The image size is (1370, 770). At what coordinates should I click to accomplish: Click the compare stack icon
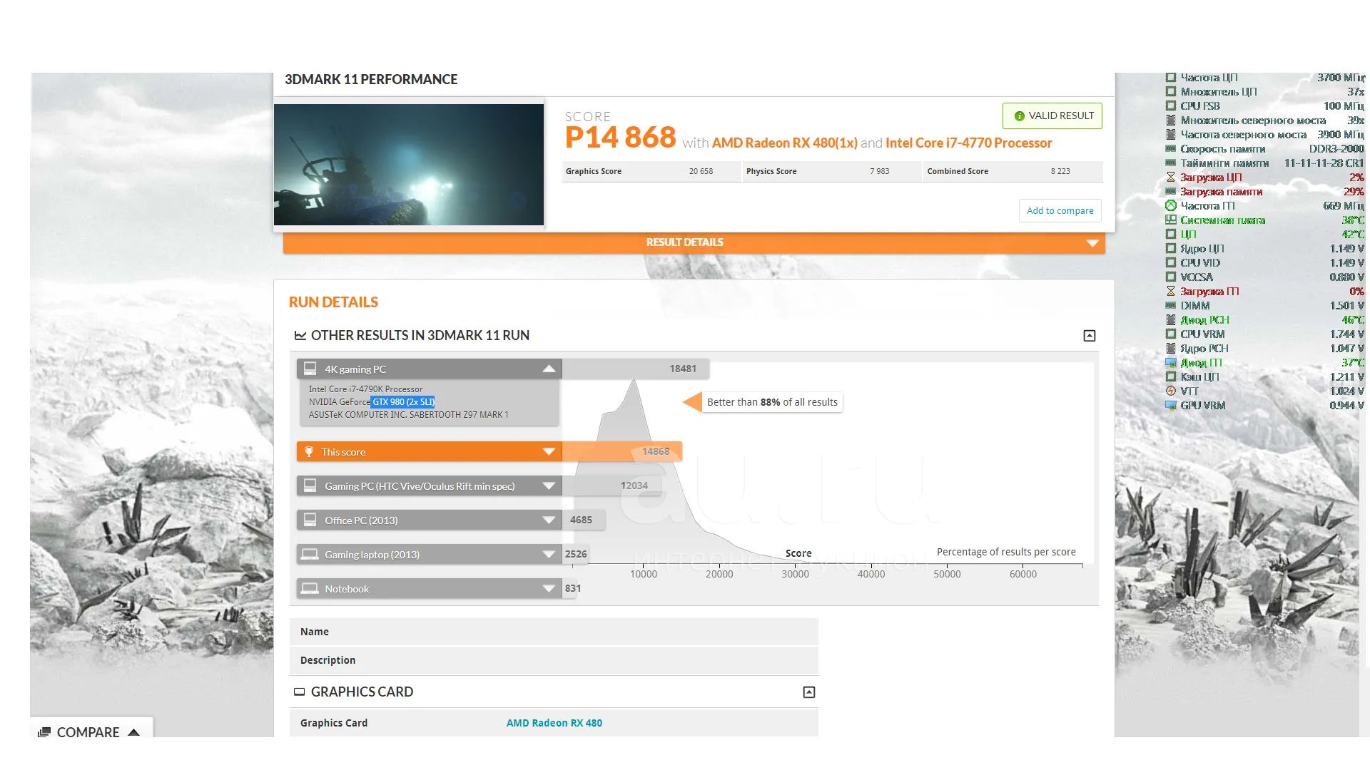click(x=44, y=732)
